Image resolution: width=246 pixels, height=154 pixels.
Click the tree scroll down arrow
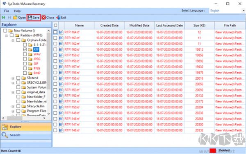[x=49, y=114]
